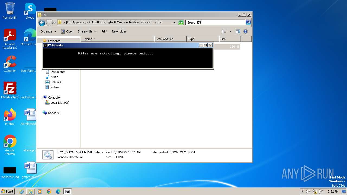347x195 pixels.
Task: Expand address bar history dropdown
Action: 174,22
